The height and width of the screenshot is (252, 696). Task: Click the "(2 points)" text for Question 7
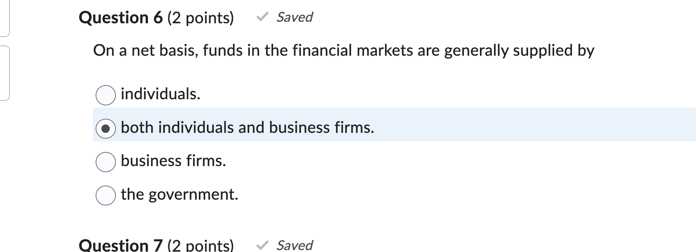tap(202, 246)
